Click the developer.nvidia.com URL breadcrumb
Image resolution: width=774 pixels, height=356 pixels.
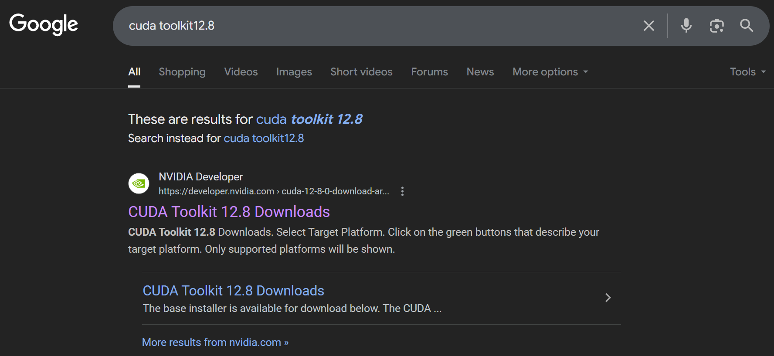[274, 191]
